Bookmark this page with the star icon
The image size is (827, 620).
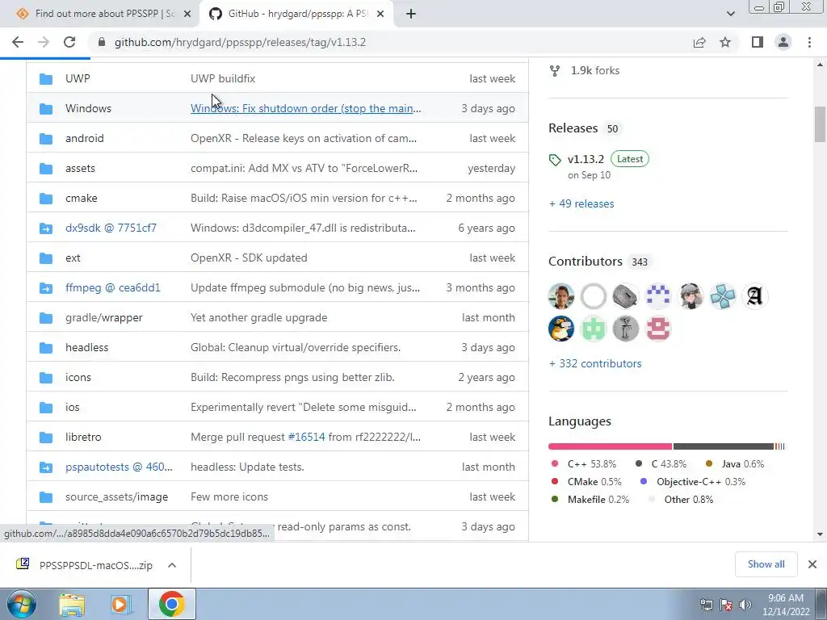coord(725,42)
